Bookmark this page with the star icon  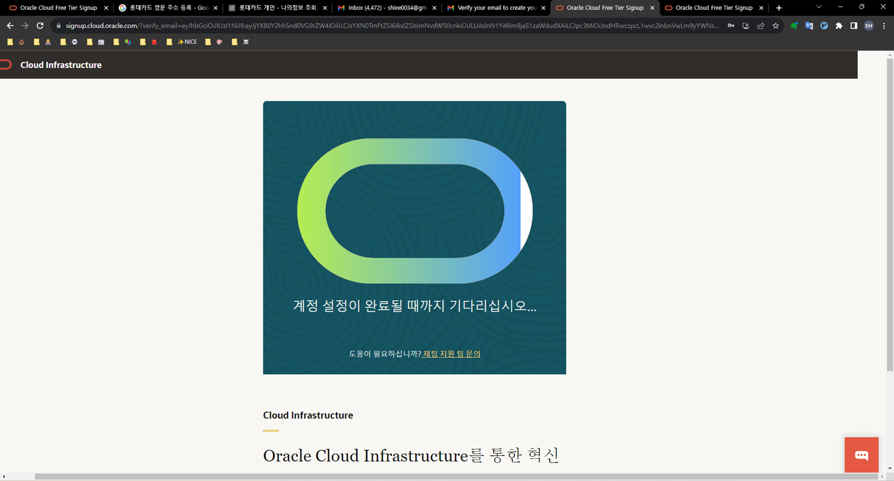pyautogui.click(x=776, y=26)
